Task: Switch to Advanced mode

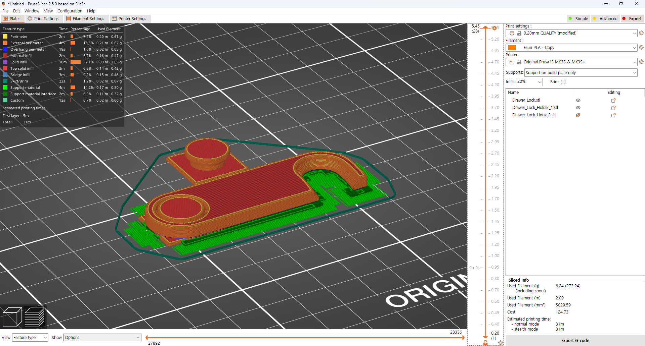Action: 605,19
